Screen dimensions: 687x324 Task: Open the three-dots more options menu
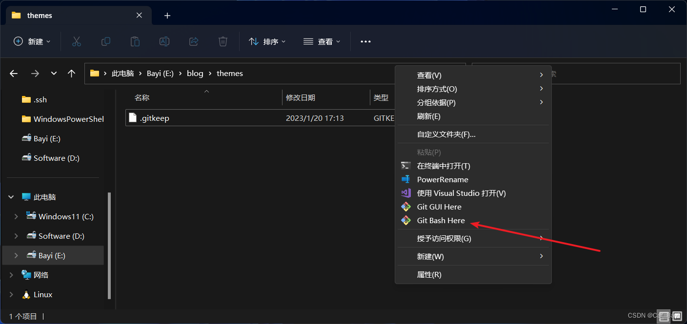[365, 41]
